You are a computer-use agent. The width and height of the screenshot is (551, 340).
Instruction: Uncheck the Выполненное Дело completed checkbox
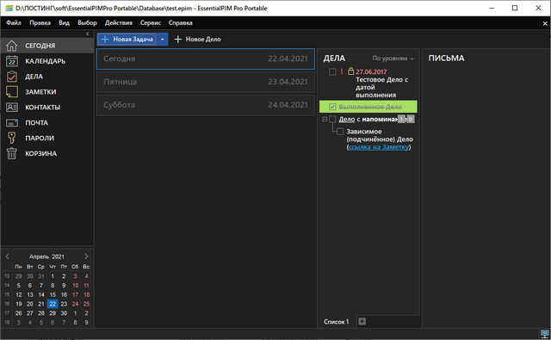click(332, 107)
